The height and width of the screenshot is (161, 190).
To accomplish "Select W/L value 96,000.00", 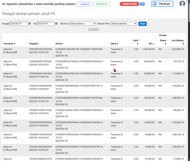I will click(x=150, y=134).
